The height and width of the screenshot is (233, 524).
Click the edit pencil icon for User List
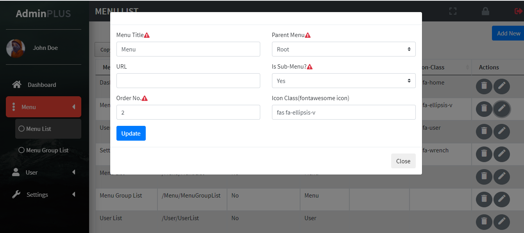(501, 222)
